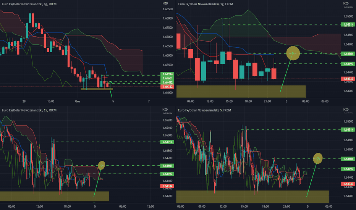Click green 1.64601 price label in 5-minute chart
This screenshot has width=356, height=210.
(348, 159)
